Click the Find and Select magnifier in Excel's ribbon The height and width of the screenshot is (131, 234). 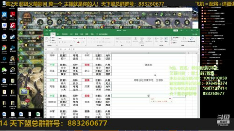click(x=192, y=39)
